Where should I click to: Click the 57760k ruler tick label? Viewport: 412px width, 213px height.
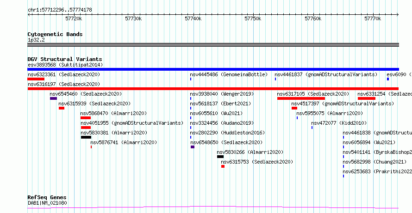(x=313, y=18)
